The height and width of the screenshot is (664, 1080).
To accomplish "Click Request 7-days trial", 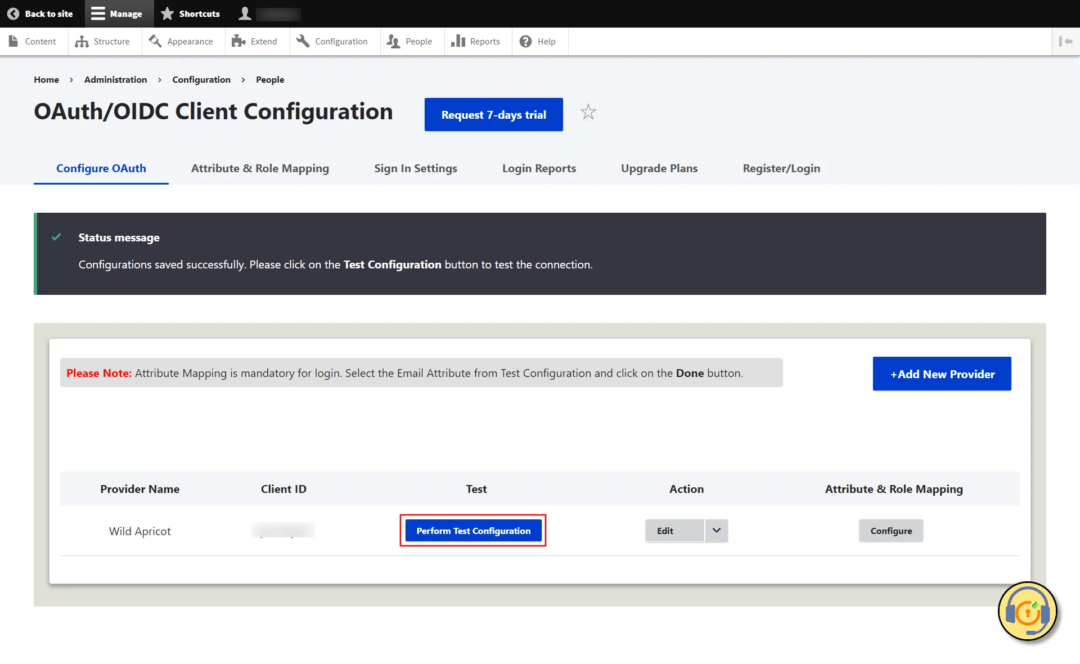I will pyautogui.click(x=493, y=114).
